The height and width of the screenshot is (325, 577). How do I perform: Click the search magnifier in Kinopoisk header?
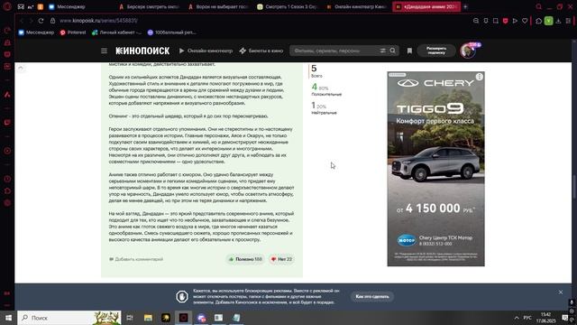tap(393, 51)
